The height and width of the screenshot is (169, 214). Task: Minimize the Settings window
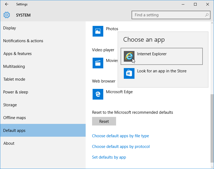[x=183, y=4]
